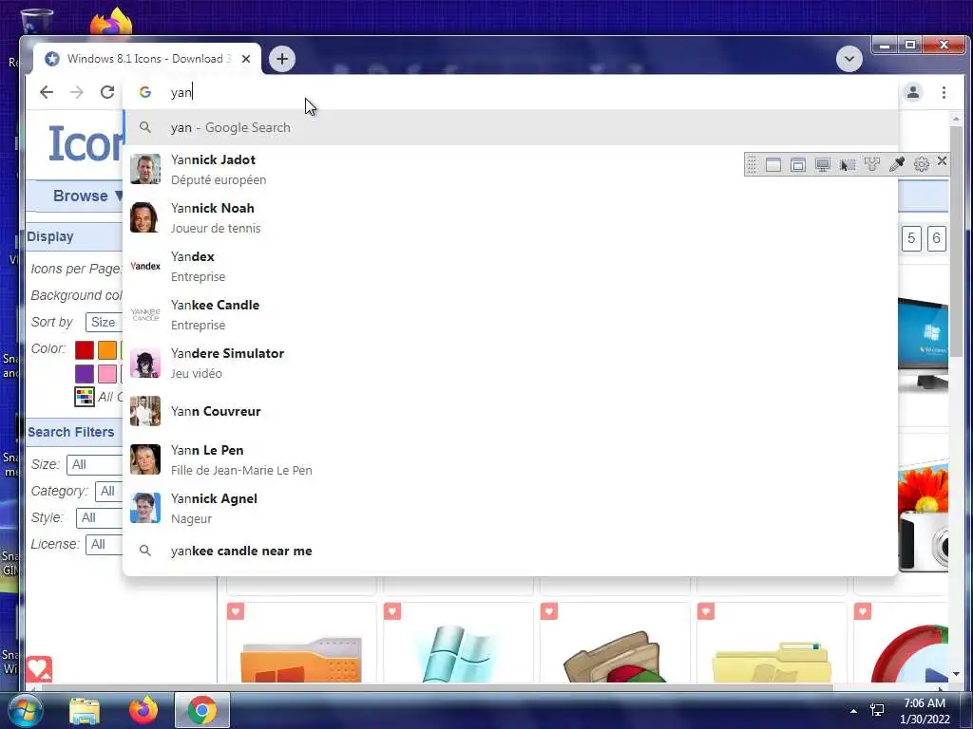Choose full screen monitor capture tool
Image resolution: width=973 pixels, height=729 pixels.
pyautogui.click(x=823, y=164)
